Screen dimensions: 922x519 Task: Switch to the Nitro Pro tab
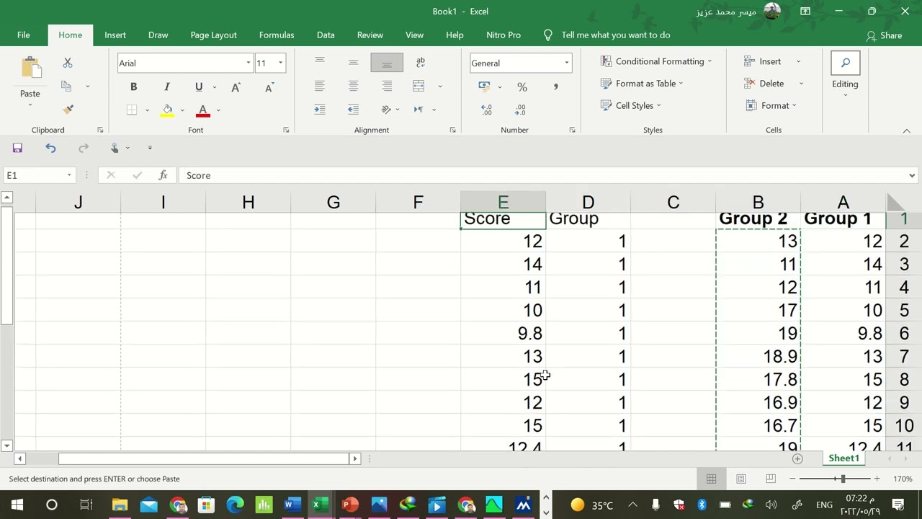click(503, 35)
